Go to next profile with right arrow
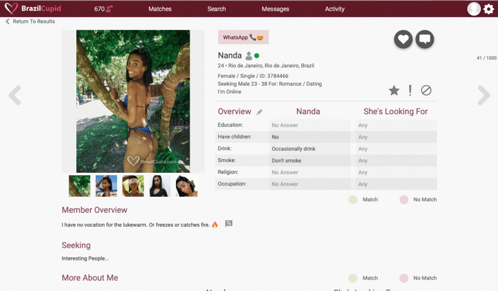This screenshot has width=498, height=291. click(x=483, y=95)
